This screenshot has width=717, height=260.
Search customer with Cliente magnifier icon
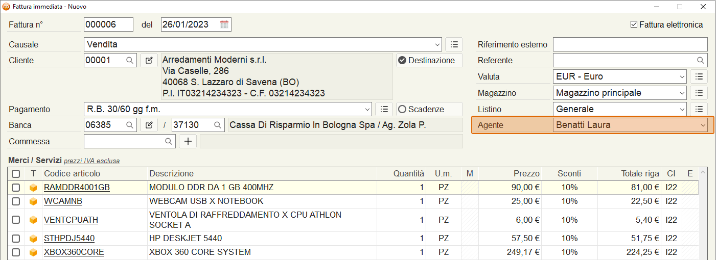[x=130, y=60]
